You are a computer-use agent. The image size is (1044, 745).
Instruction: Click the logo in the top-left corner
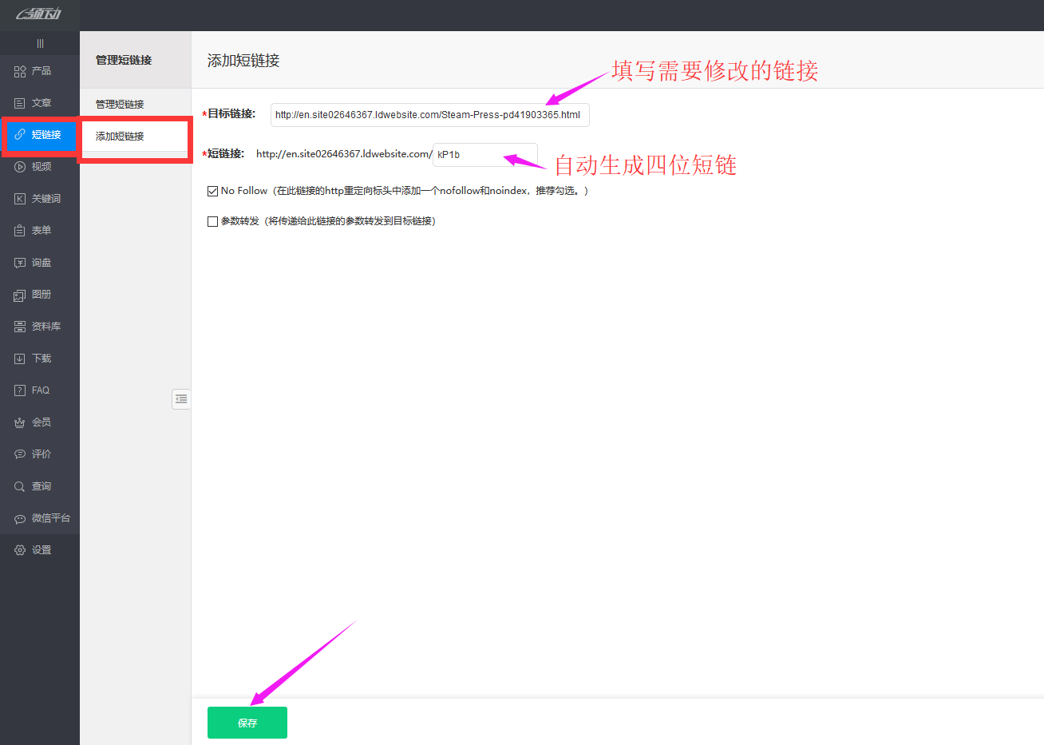[38, 14]
